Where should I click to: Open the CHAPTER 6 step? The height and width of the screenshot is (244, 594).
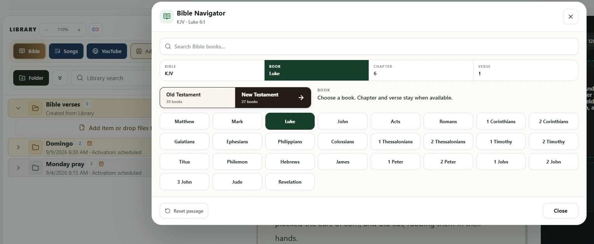tap(421, 70)
